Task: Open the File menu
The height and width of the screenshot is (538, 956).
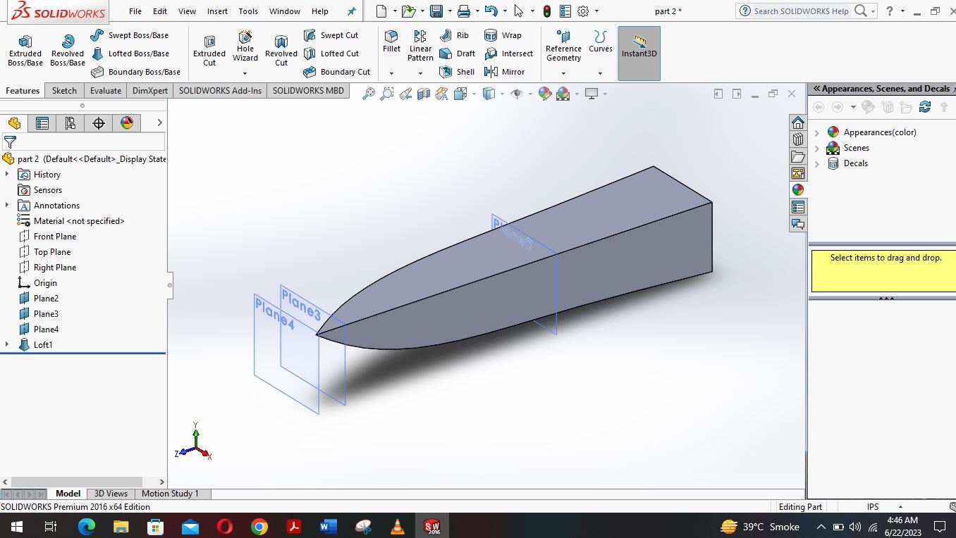Action: (x=135, y=11)
